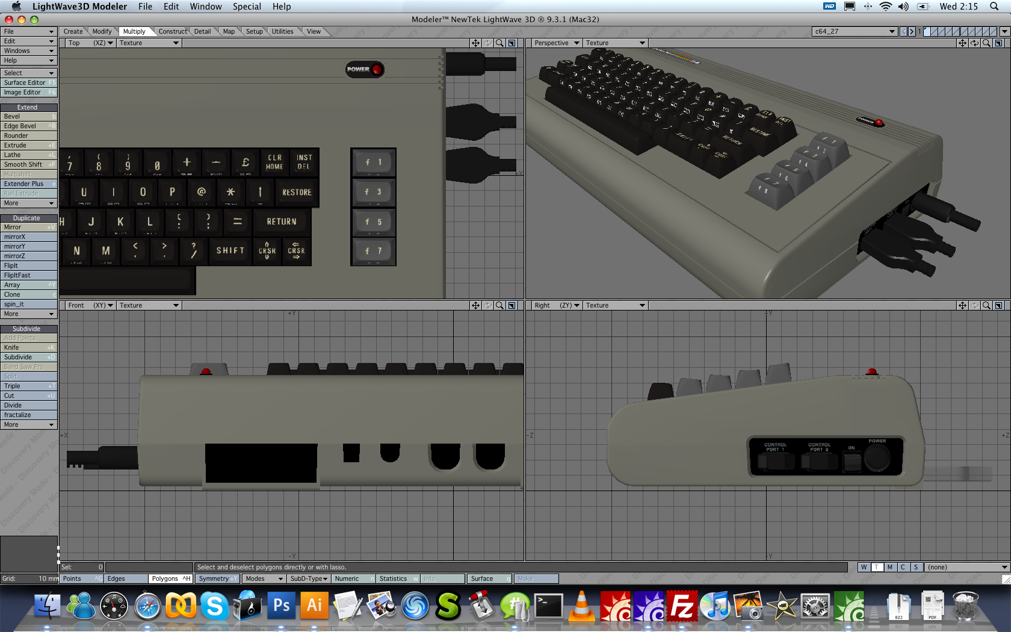Screen dimensions: 1011x632
Task: Click the pan icon in the Front viewport
Action: point(475,306)
